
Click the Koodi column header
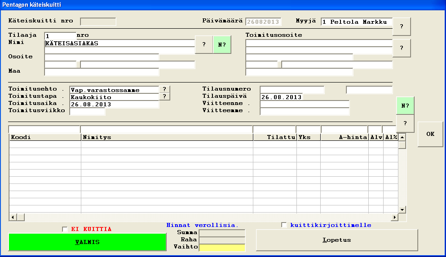point(45,137)
